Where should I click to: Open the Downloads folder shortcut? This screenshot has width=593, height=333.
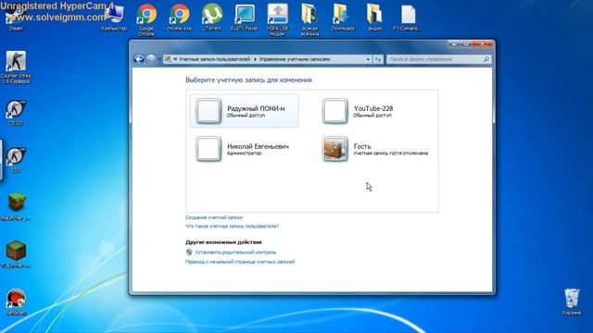click(343, 18)
